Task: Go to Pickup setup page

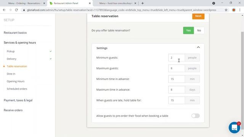Action: pos(11,51)
